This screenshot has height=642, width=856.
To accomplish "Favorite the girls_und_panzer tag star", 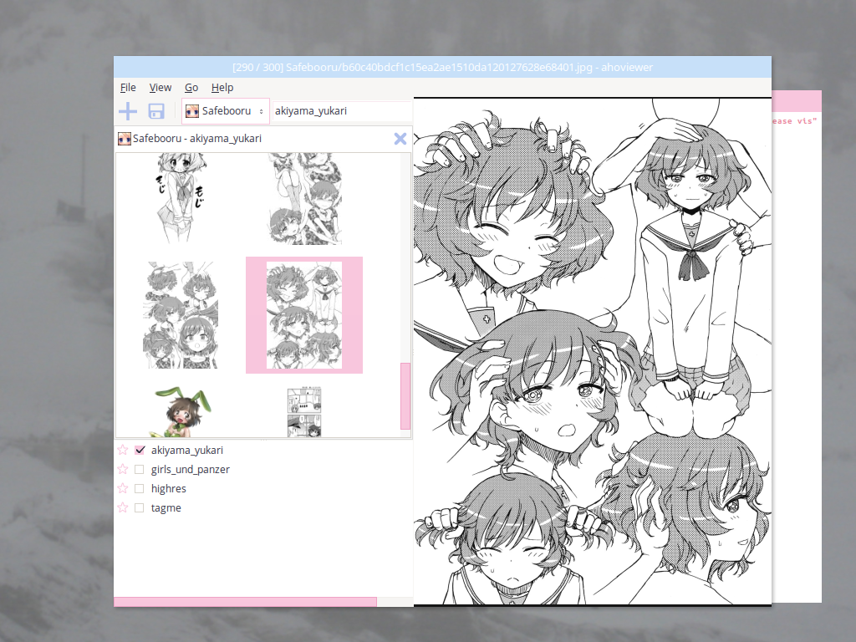I will 123,469.
